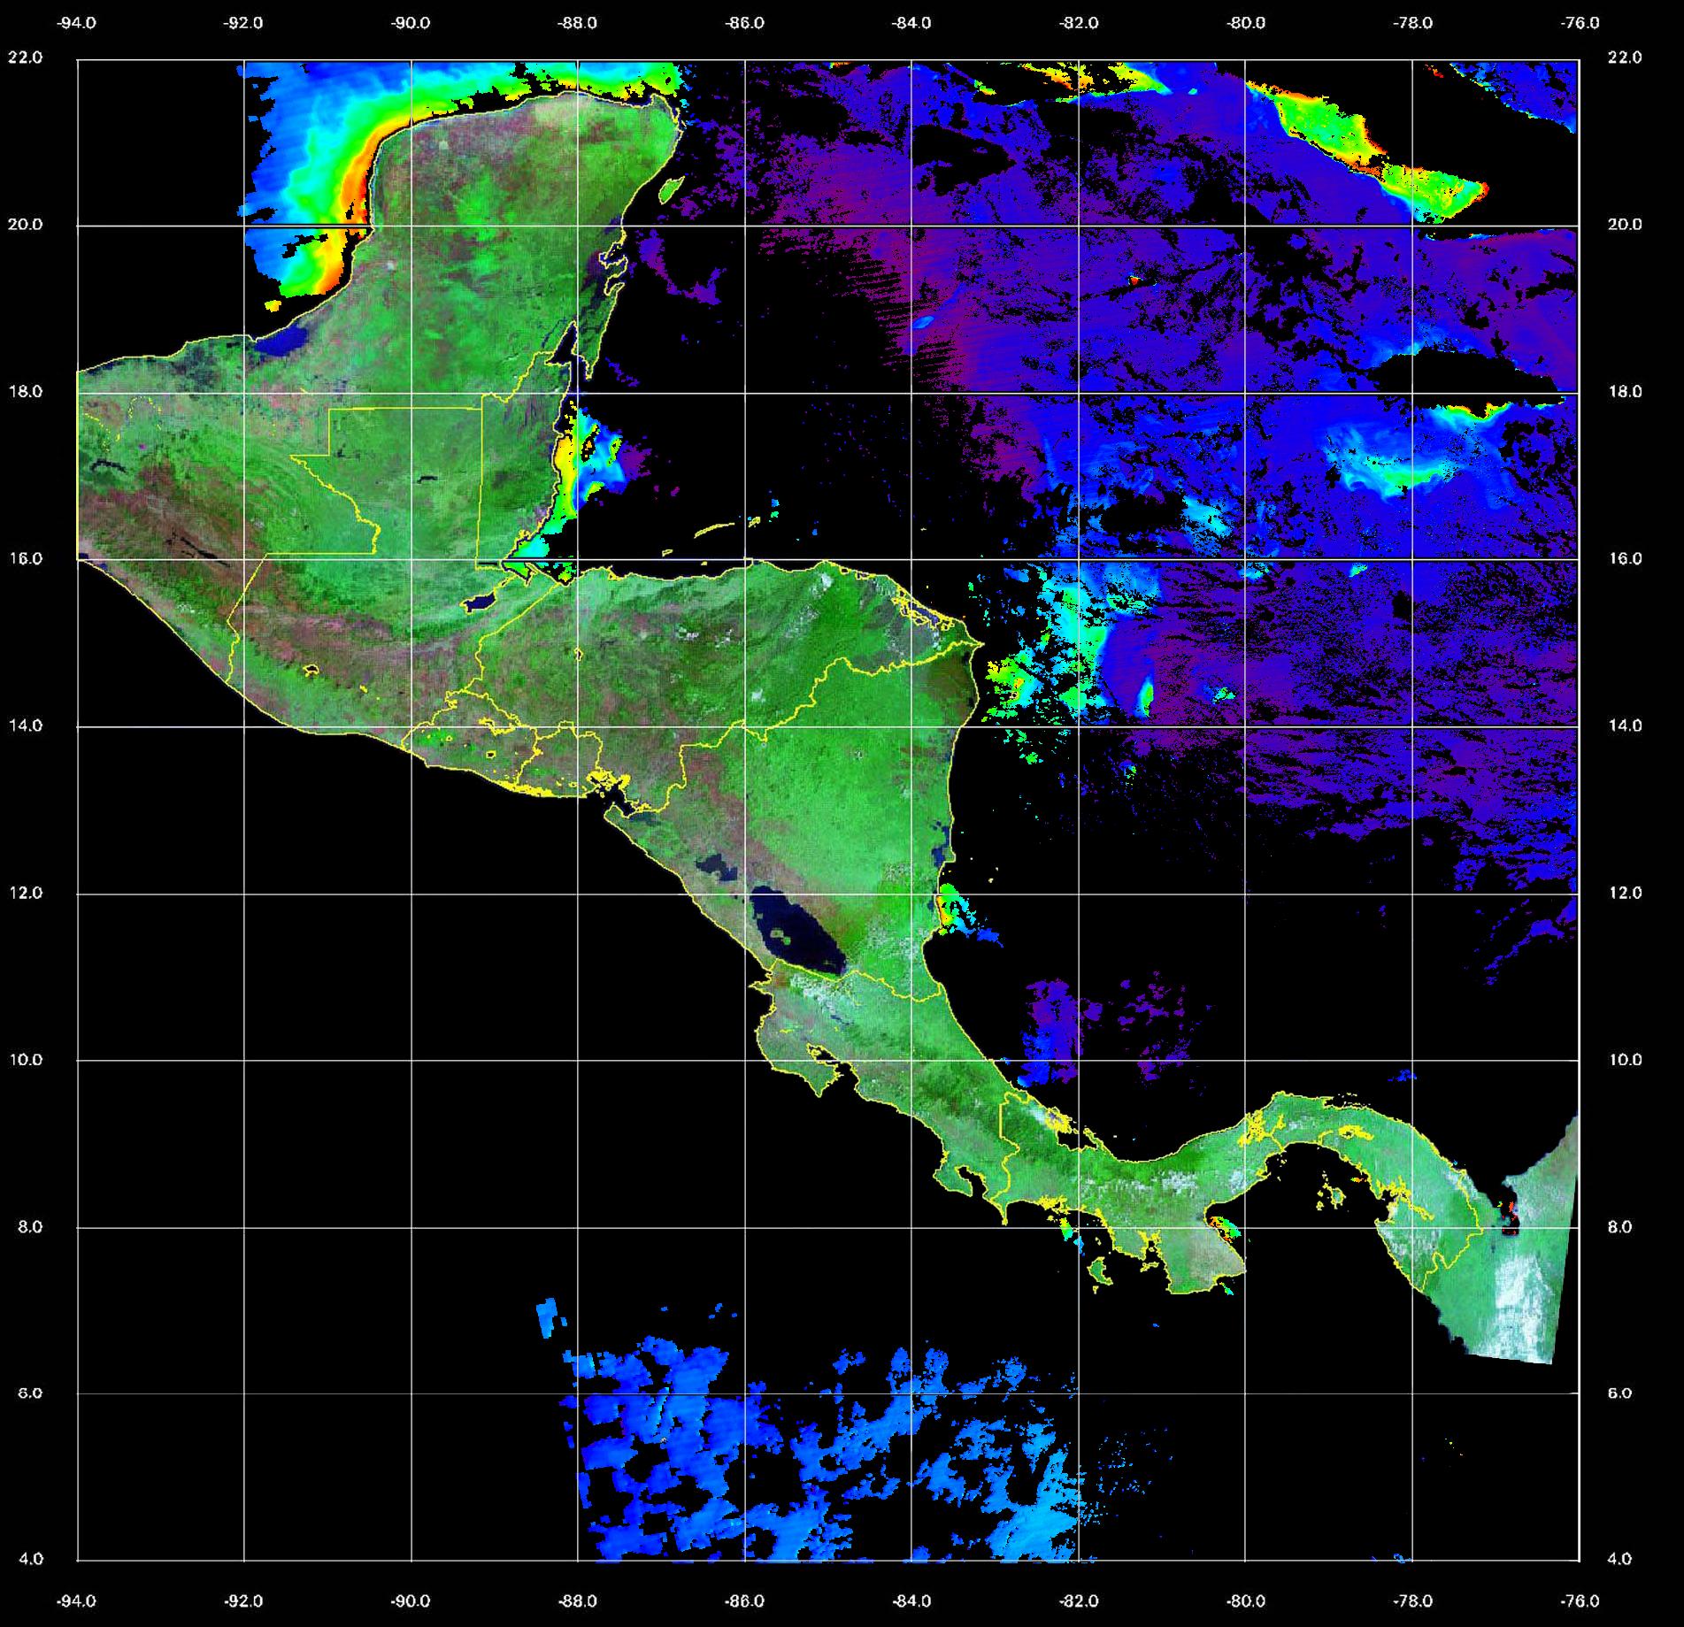The image size is (1684, 1627).
Task: Click the right axis label 16.0
Action: click(1624, 558)
